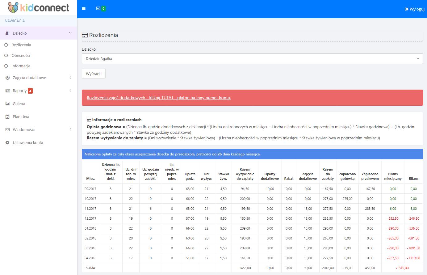Click the Ustawienia konta gear icon
This screenshot has width=427, height=275.
7,142
